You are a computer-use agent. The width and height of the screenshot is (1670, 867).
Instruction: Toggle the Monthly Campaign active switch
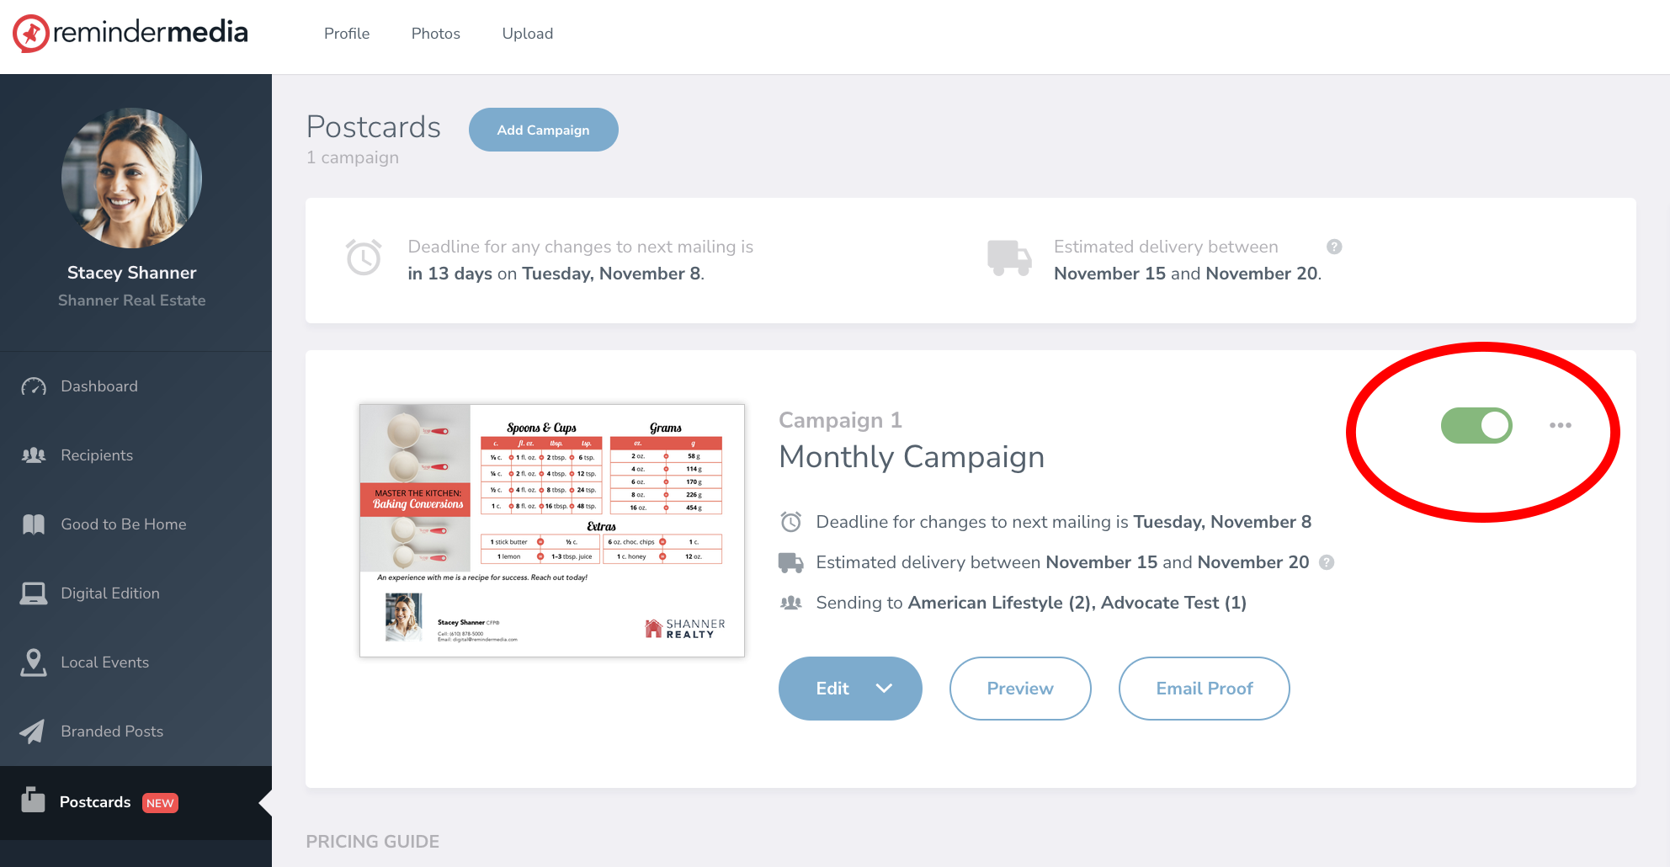1476,425
